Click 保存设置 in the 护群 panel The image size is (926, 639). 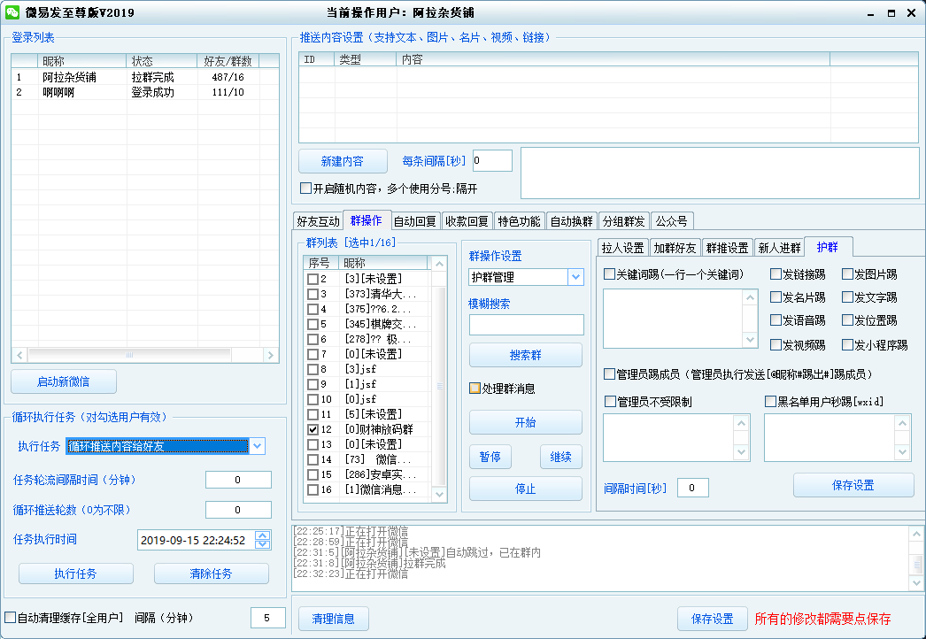point(853,486)
